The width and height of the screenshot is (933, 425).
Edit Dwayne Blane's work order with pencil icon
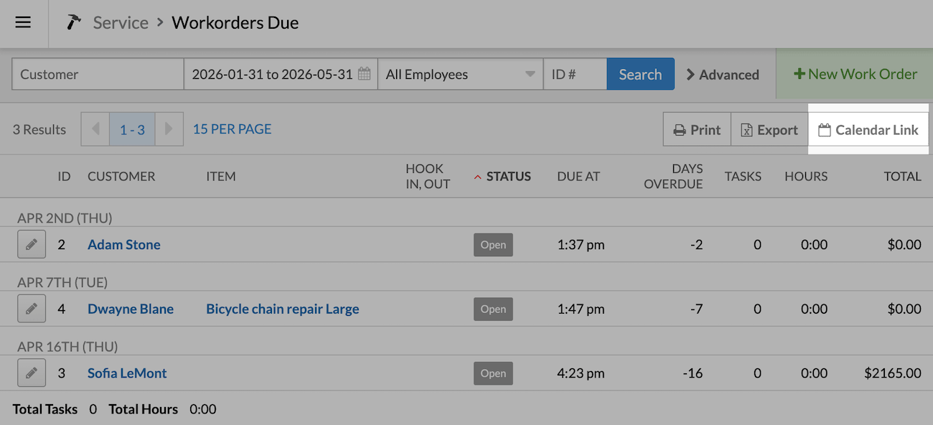point(31,309)
